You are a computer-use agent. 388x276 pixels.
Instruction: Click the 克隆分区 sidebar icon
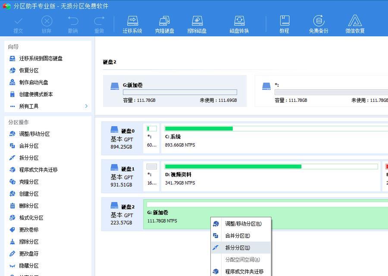tap(13, 182)
